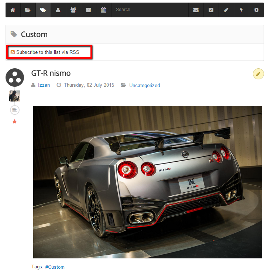The image size is (271, 275).
Task: Open the Categories folder icon in toolbar
Action: 28,10
